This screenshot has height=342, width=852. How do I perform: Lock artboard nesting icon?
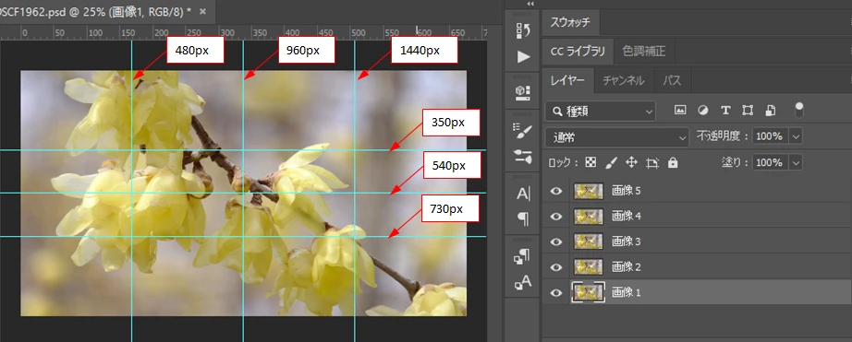pos(652,162)
